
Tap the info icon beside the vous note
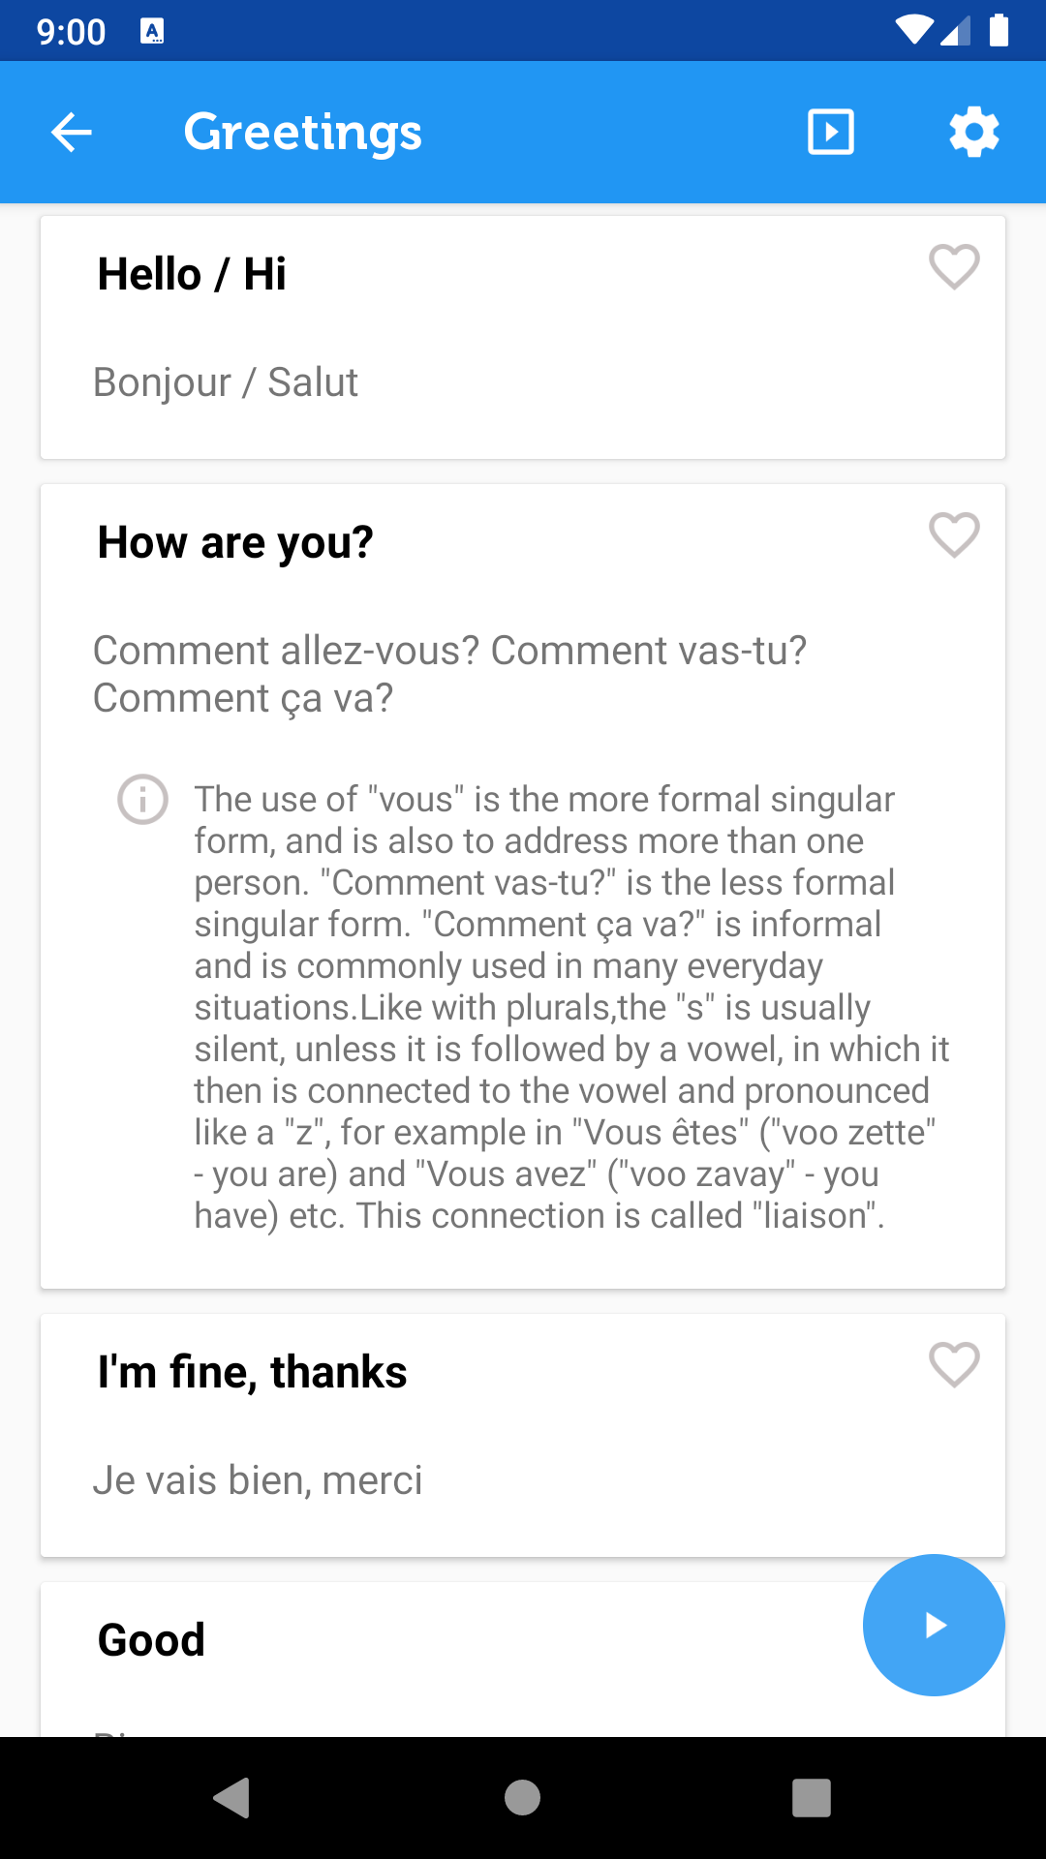(143, 800)
